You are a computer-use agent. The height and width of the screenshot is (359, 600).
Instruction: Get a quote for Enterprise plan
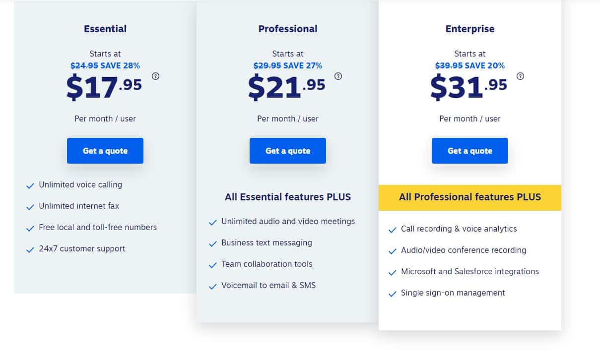[x=470, y=151]
